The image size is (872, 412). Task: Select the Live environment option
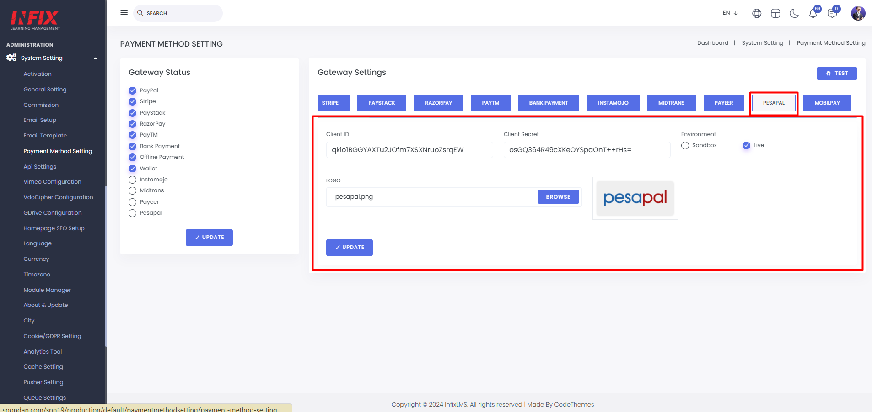click(746, 145)
